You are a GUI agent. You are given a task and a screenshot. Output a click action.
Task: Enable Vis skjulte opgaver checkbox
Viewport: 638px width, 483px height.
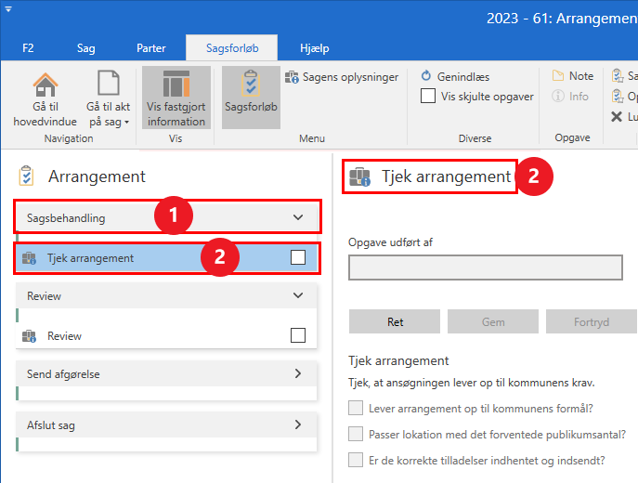point(428,96)
